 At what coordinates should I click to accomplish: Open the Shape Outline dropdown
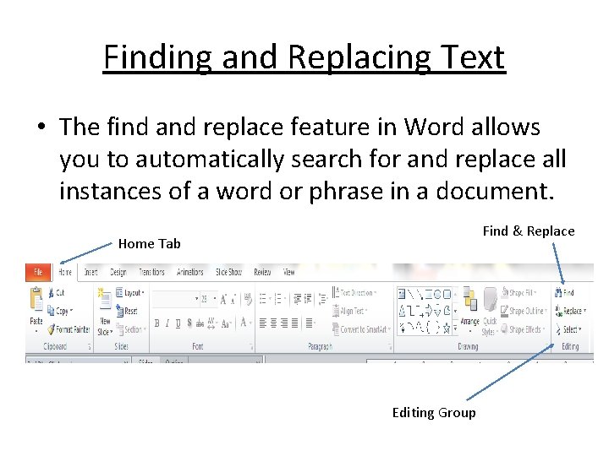[x=524, y=311]
